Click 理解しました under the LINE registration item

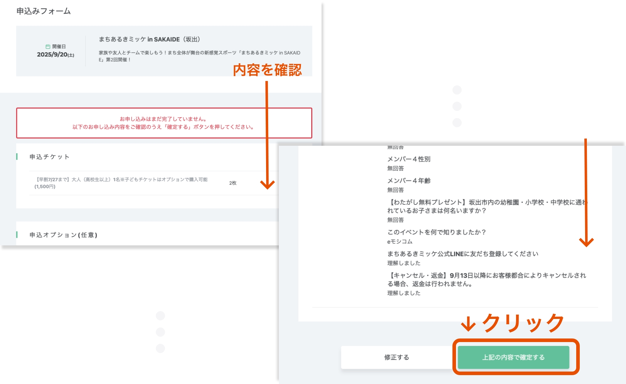click(x=404, y=263)
